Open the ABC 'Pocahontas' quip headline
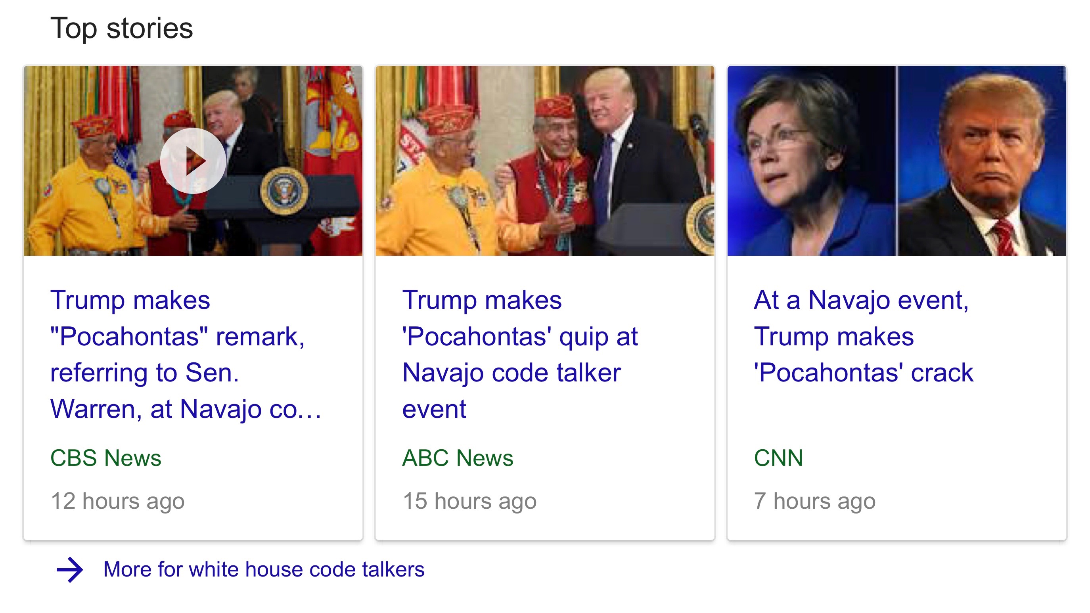The height and width of the screenshot is (613, 1090). (x=519, y=354)
